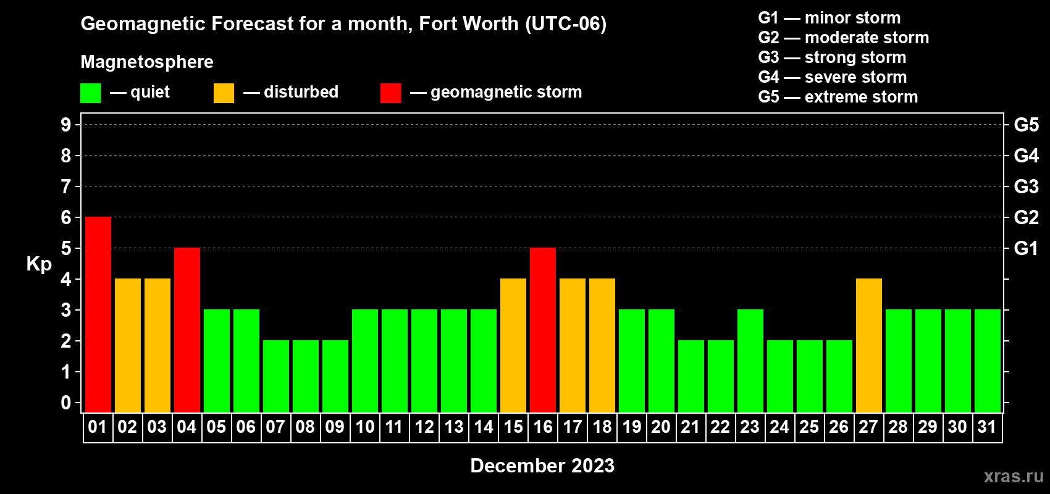Image resolution: width=1050 pixels, height=494 pixels.
Task: Select the orange bar for December 15
Action: coord(513,345)
